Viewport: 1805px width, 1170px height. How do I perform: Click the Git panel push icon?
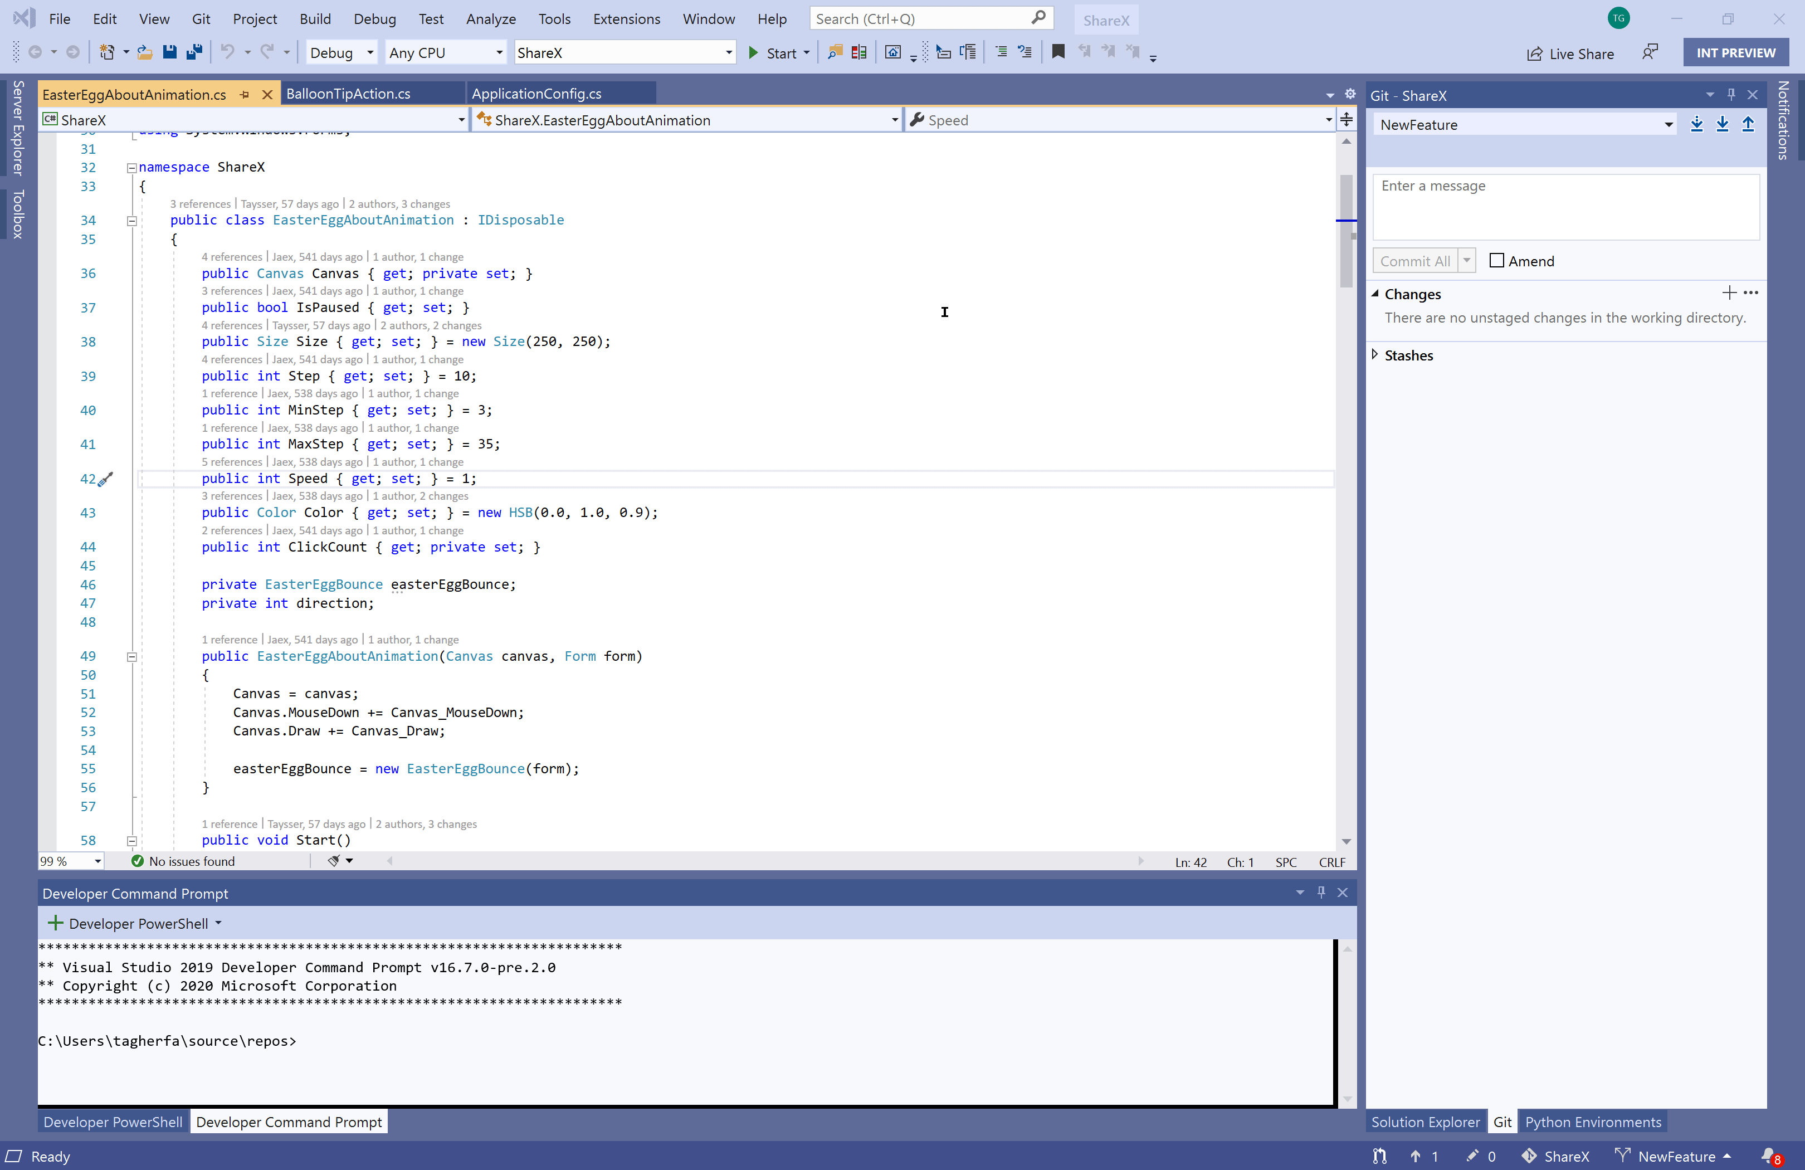click(1747, 123)
